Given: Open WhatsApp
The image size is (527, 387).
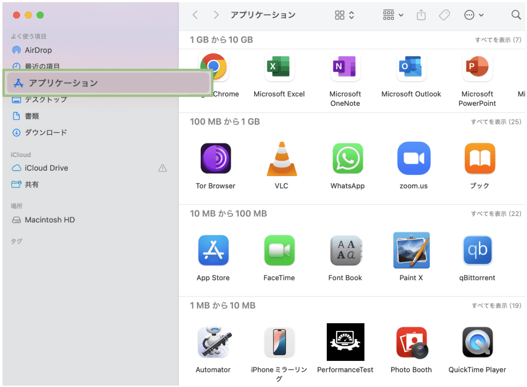Looking at the screenshot, I should (348, 159).
